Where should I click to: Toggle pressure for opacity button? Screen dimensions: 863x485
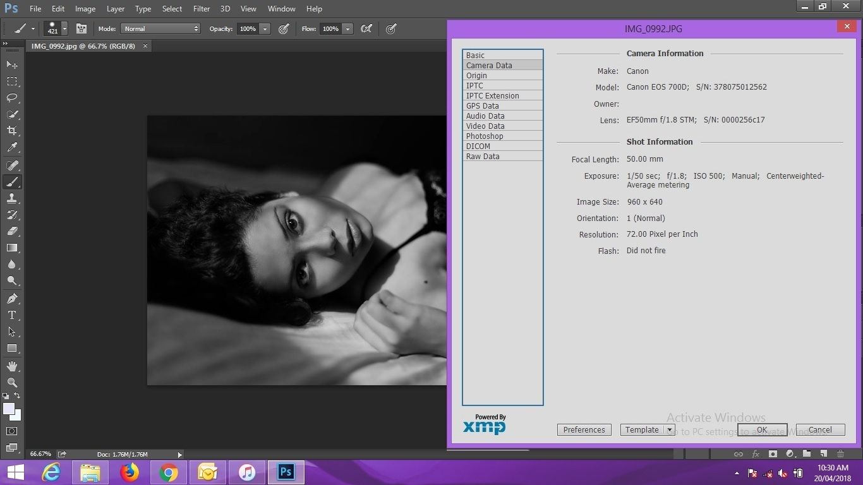284,28
